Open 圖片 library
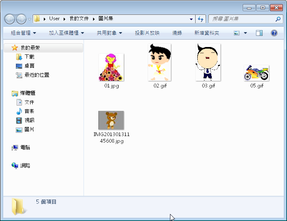 coord(29,129)
